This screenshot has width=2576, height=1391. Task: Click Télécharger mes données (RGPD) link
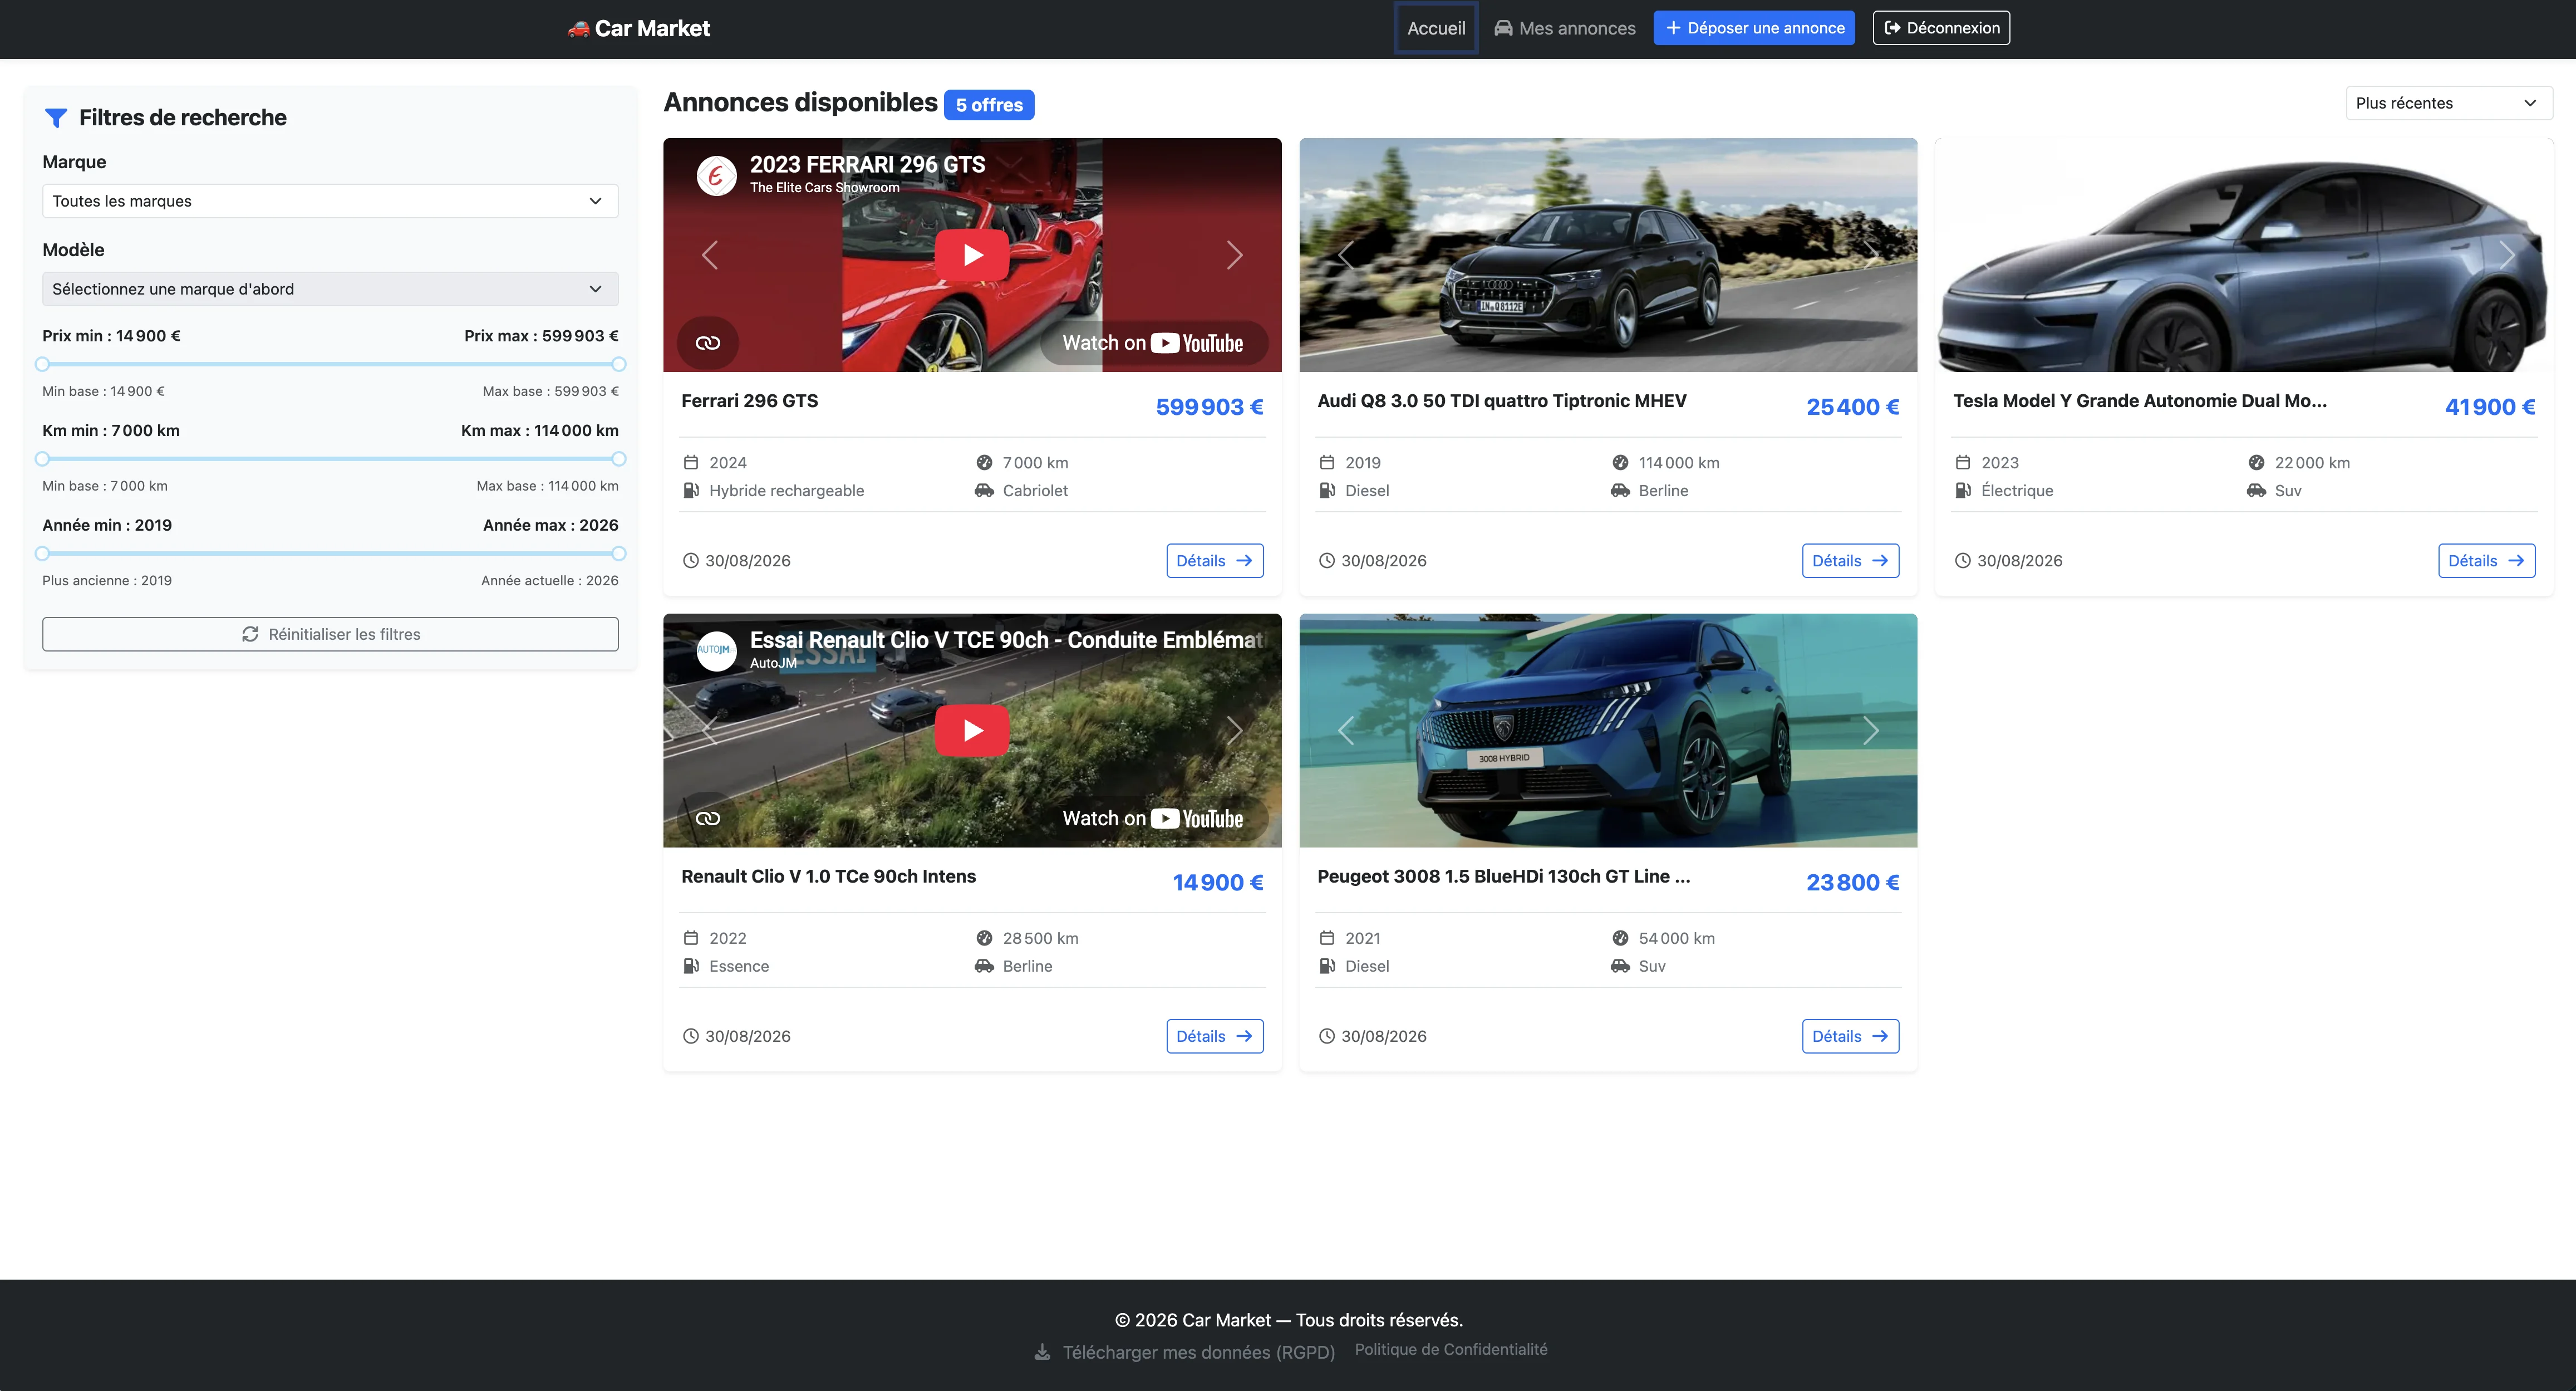[1185, 1352]
